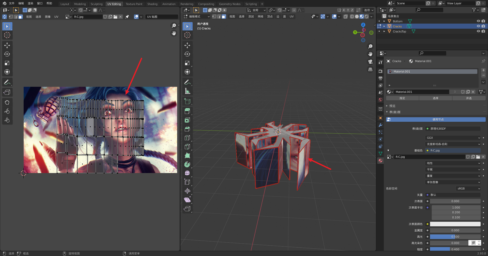Select the Grab sculpt tool in UV editor
The width and height of the screenshot is (488, 256).
(x=7, y=102)
